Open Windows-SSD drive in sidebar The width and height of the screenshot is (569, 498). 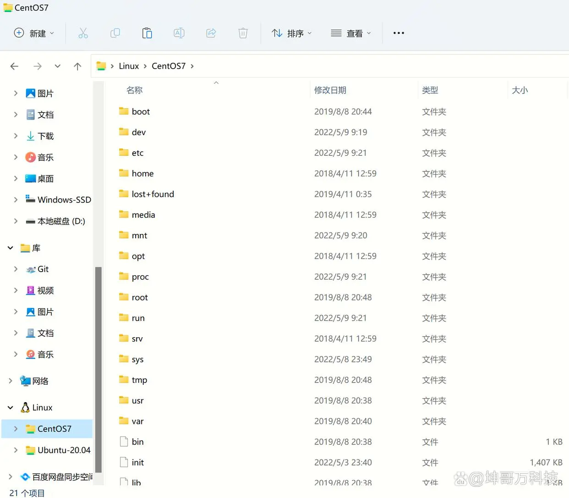(x=59, y=200)
